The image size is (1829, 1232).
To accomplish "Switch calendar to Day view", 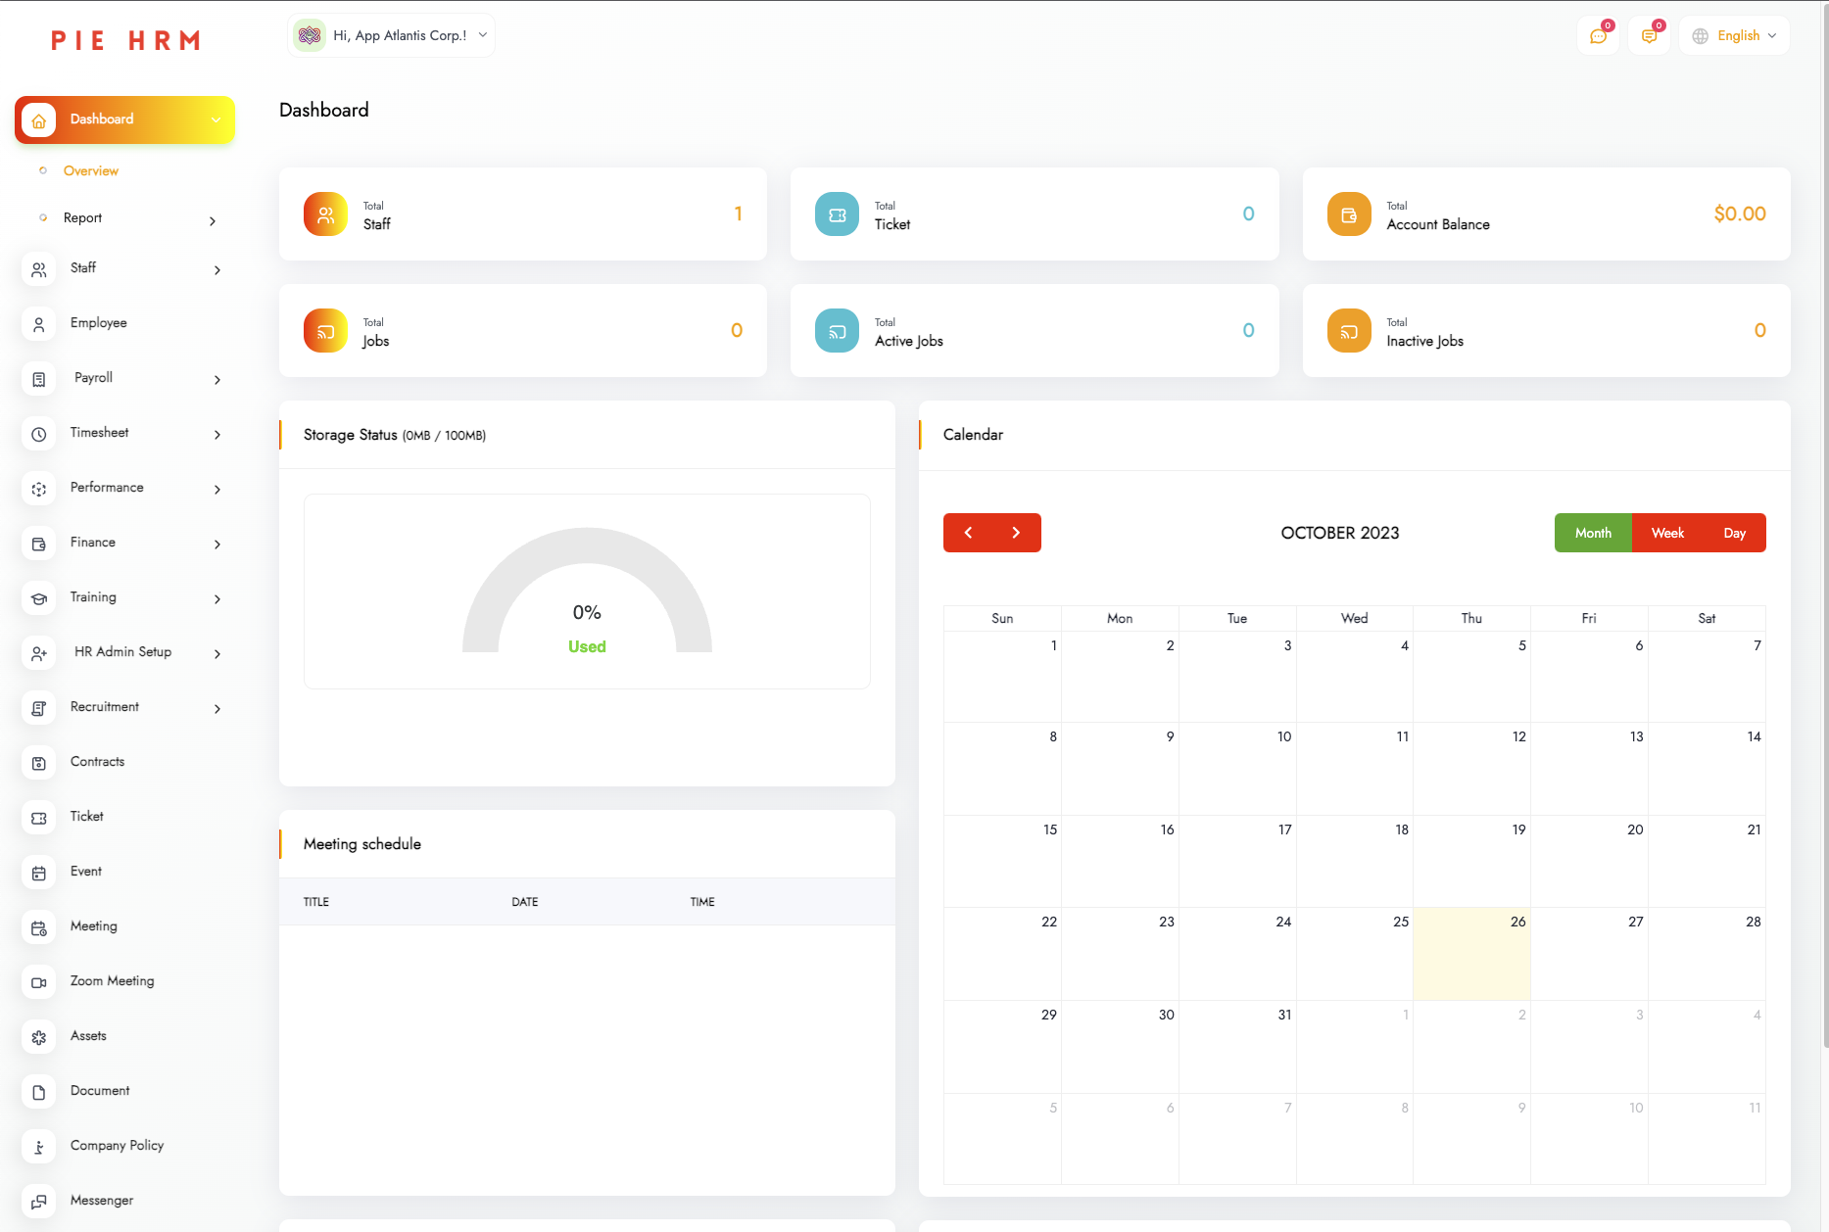I will pyautogui.click(x=1735, y=533).
